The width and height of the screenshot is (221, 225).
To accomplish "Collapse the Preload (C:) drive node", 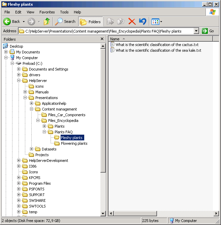I will point(12,63).
